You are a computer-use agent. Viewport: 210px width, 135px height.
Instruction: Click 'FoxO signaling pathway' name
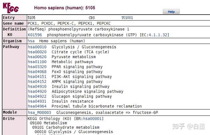pos(77,72)
